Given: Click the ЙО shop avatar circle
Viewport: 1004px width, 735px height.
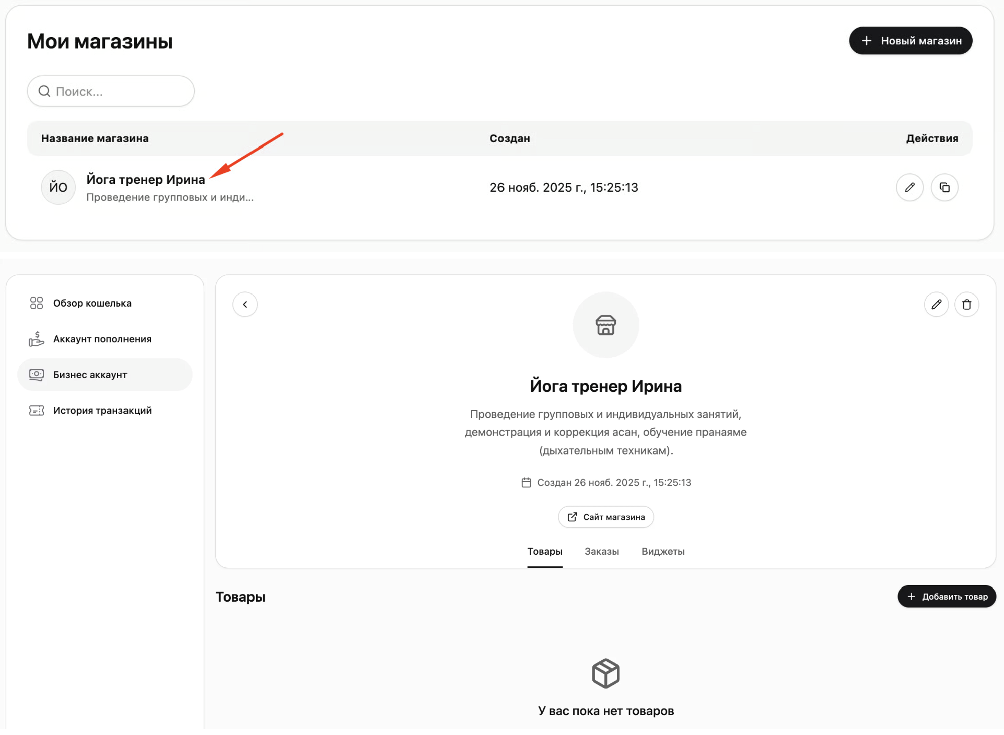Looking at the screenshot, I should point(58,187).
